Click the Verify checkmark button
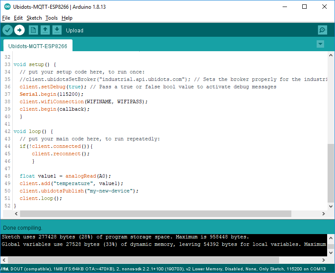The image size is (335, 273). point(7,30)
